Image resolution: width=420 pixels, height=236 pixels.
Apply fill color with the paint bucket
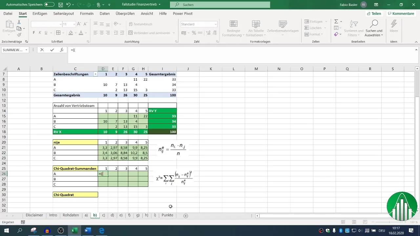point(71,33)
